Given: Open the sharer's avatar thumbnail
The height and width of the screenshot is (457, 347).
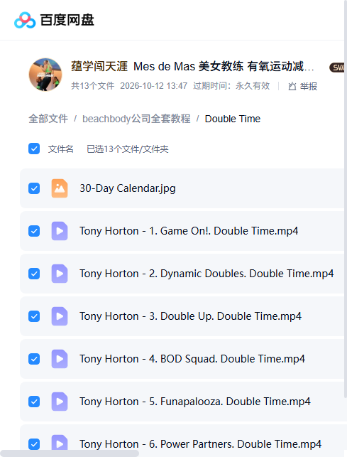Looking at the screenshot, I should click(45, 75).
